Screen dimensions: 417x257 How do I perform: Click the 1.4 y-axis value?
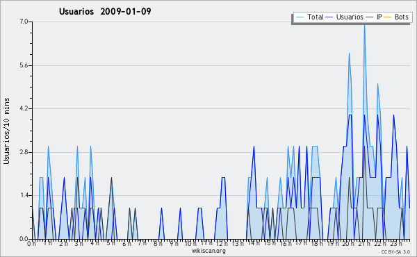coord(24,196)
